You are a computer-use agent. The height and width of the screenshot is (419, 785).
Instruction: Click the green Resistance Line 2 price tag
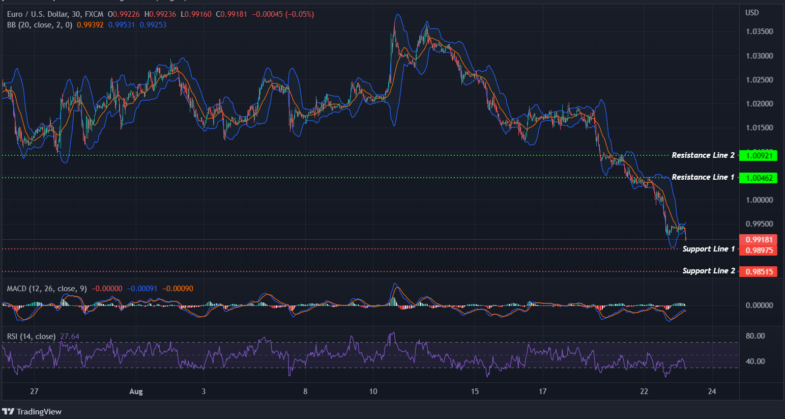pos(759,155)
